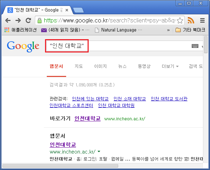Open related search 인천 대학교 대학원
This screenshot has width=210, height=170.
(116, 105)
